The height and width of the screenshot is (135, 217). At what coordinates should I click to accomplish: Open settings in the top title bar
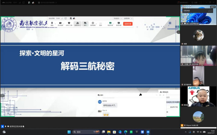pos(194,2)
